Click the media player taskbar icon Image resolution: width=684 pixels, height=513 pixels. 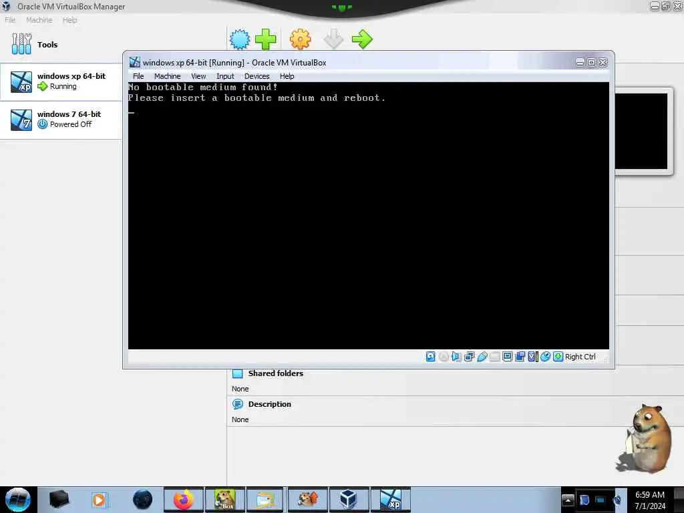(99, 500)
